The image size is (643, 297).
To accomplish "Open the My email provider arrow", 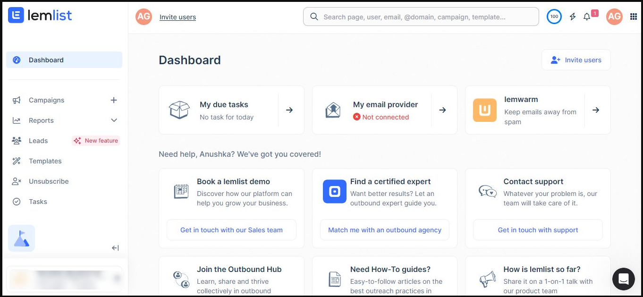I will 442,110.
